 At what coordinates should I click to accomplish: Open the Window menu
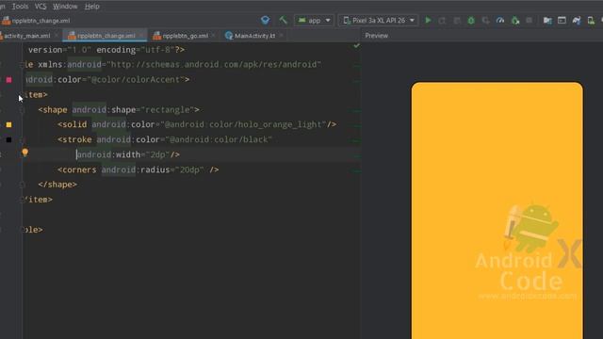coord(65,7)
